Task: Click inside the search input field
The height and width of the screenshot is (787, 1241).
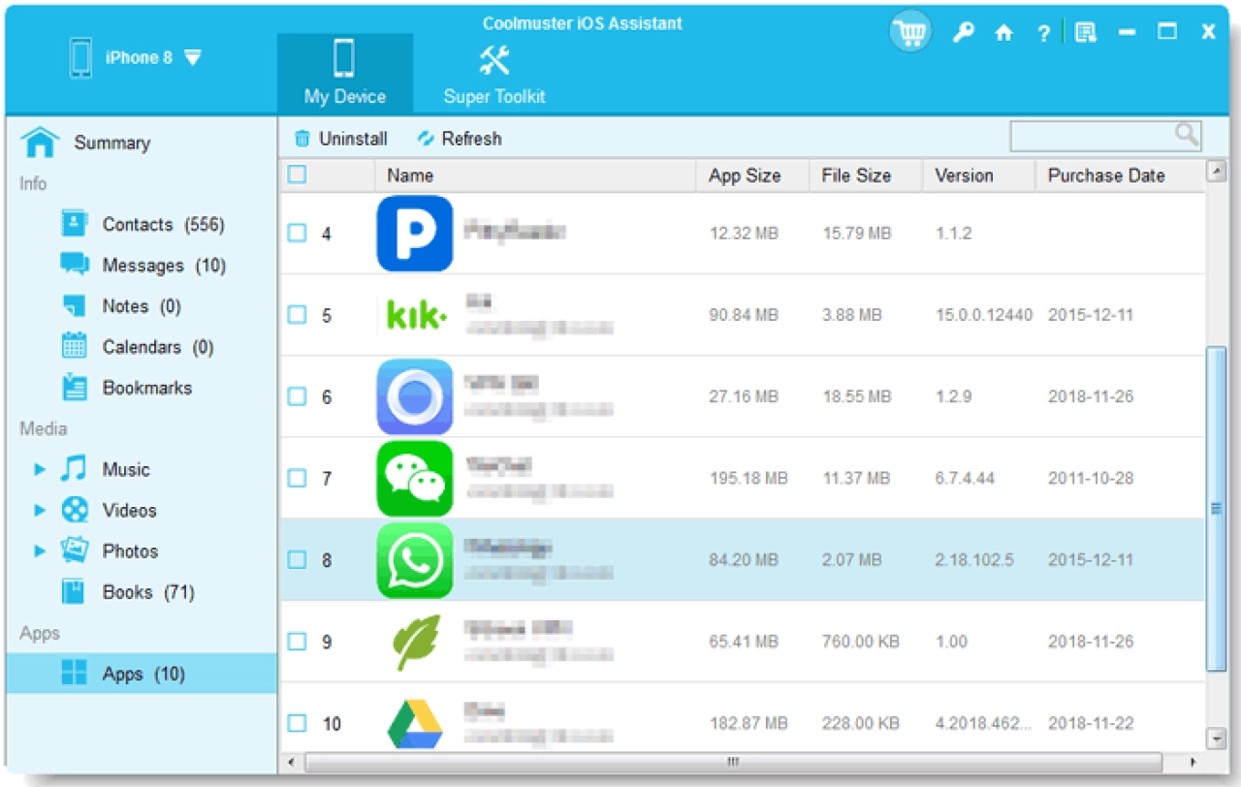Action: click(1093, 136)
